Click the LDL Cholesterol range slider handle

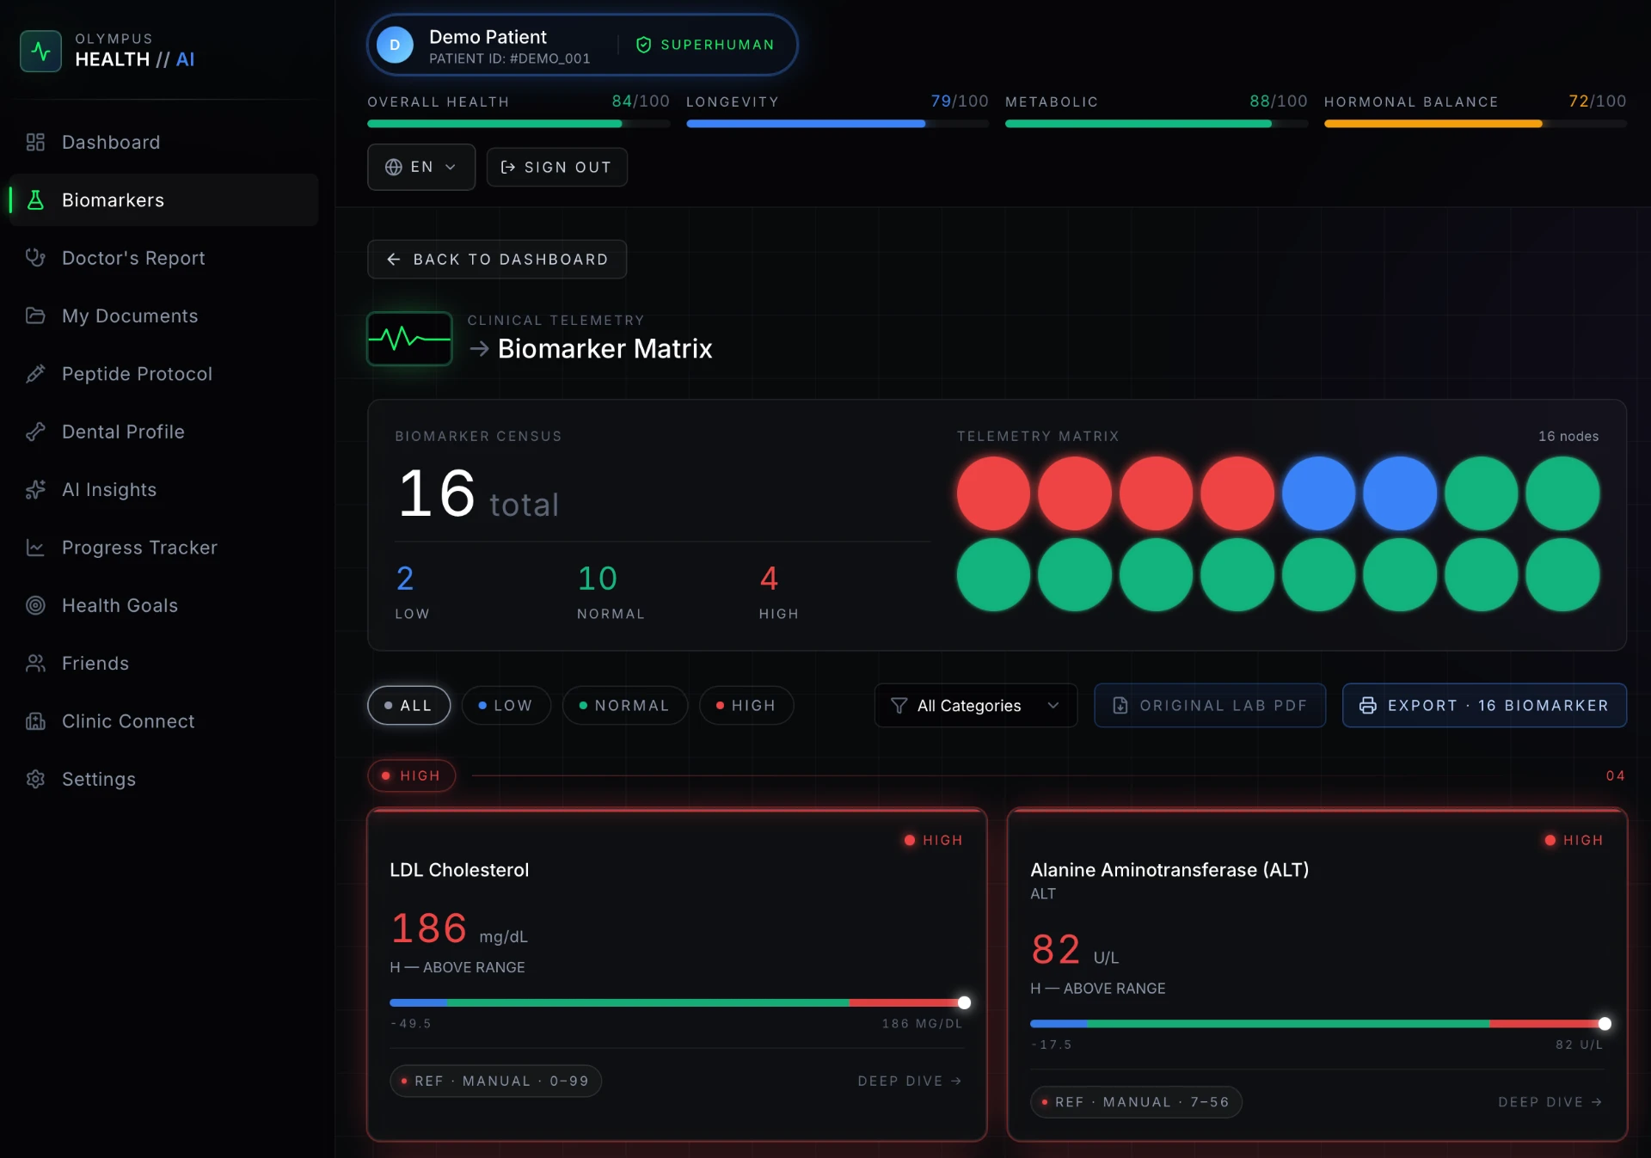click(964, 1002)
